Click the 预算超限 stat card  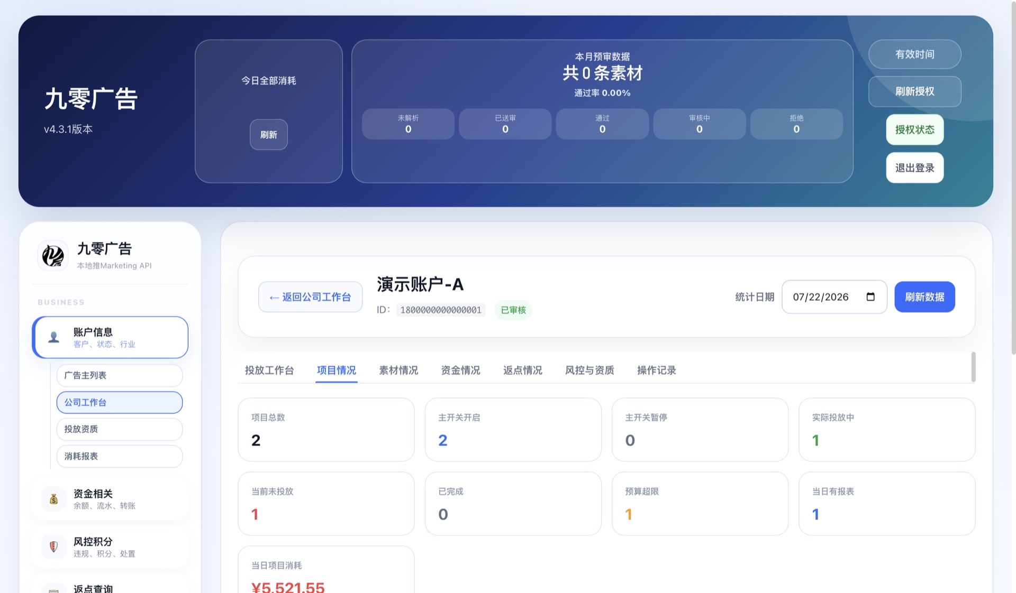coord(700,504)
